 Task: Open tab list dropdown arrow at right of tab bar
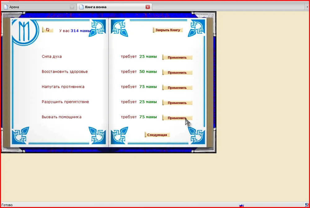307,7
